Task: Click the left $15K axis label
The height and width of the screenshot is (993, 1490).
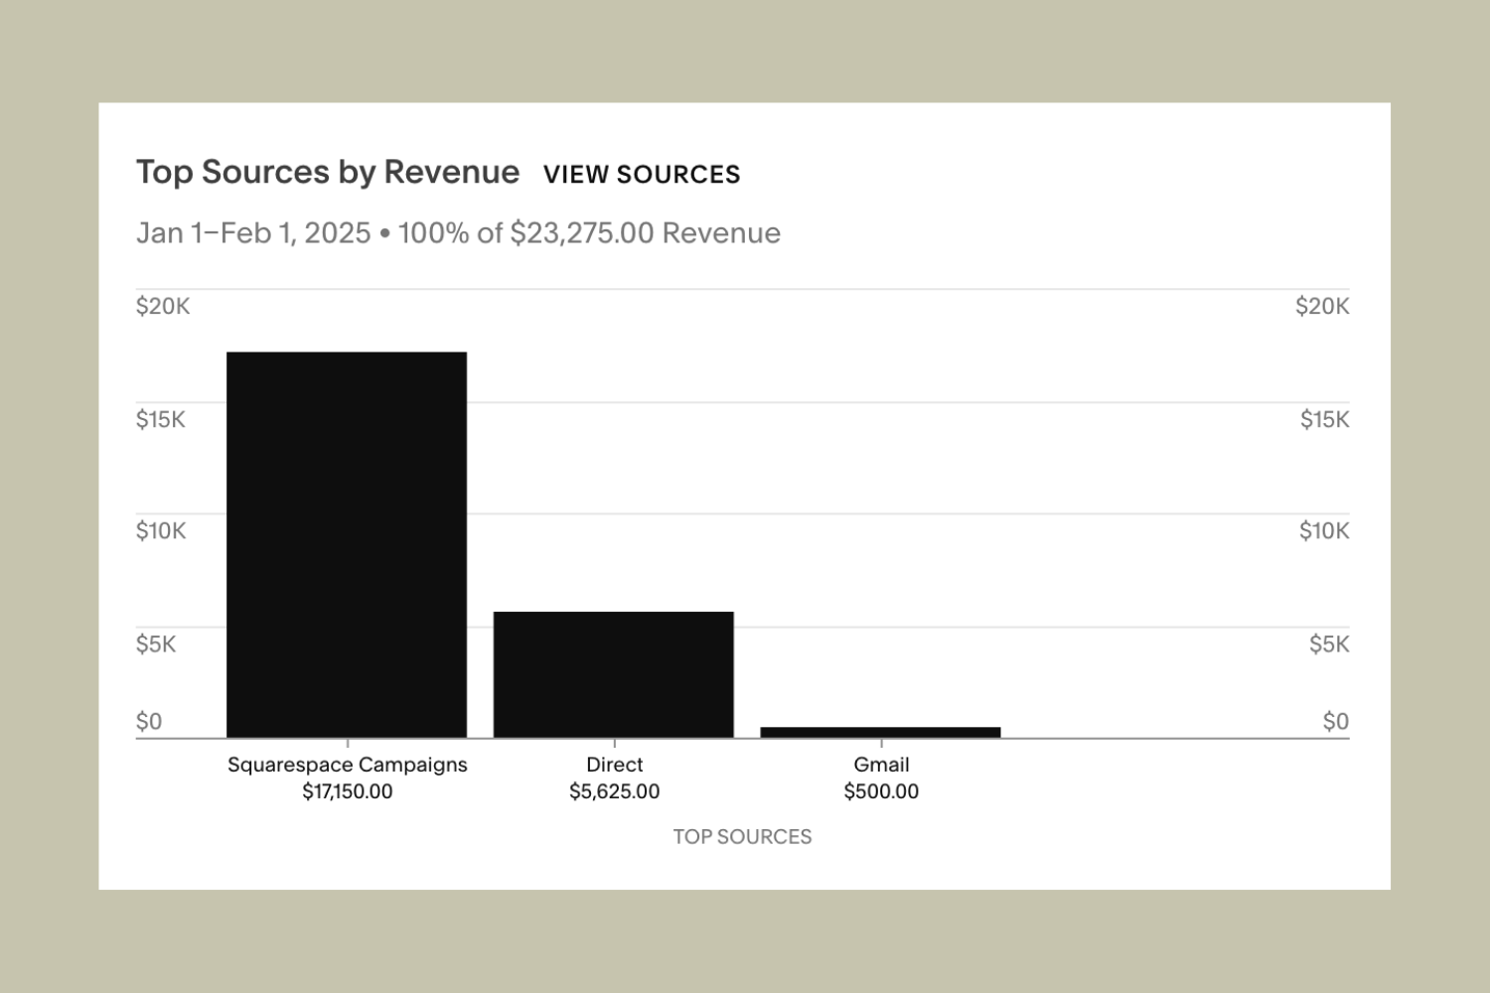Action: click(161, 419)
